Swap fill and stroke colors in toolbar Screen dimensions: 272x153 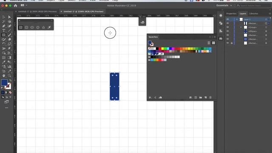pos(10,80)
